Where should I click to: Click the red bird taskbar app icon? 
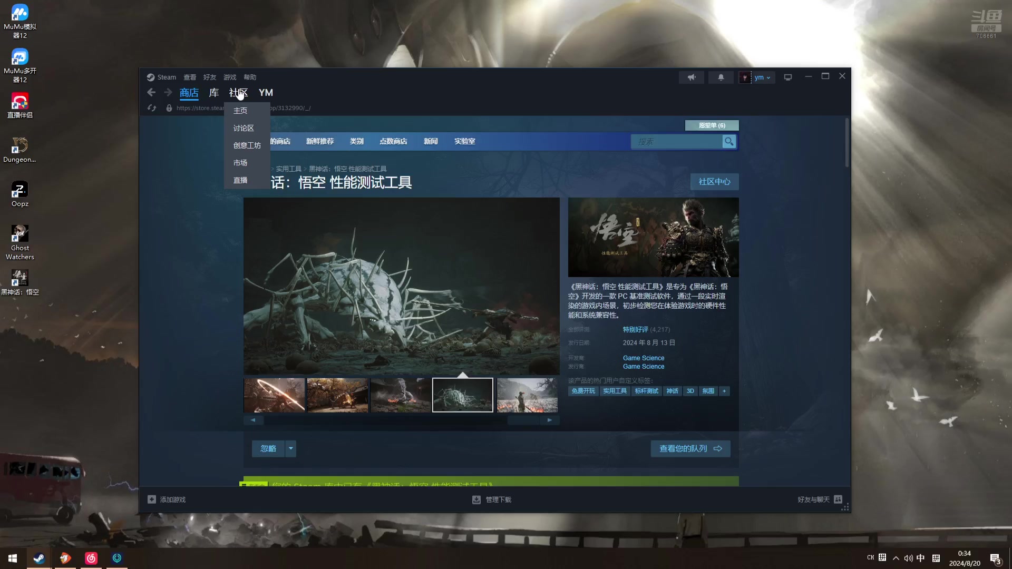click(x=65, y=558)
